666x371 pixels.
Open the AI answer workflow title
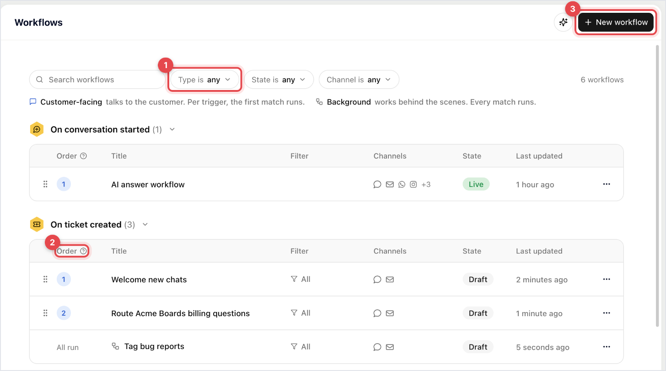tap(148, 185)
